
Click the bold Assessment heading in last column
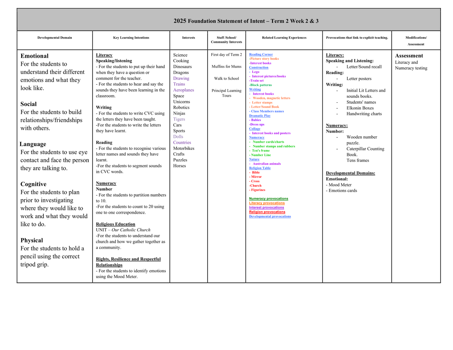coord(409,56)
